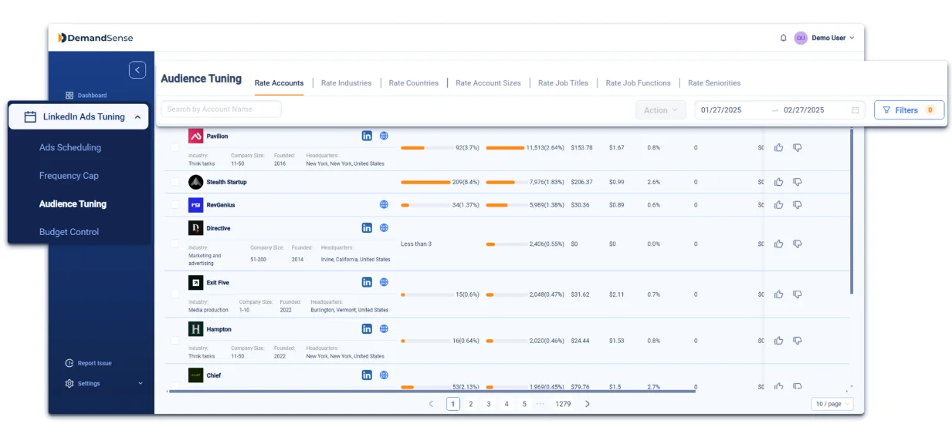This screenshot has height=444, width=952.
Task: Click the search by Account Name field
Action: pyautogui.click(x=221, y=109)
